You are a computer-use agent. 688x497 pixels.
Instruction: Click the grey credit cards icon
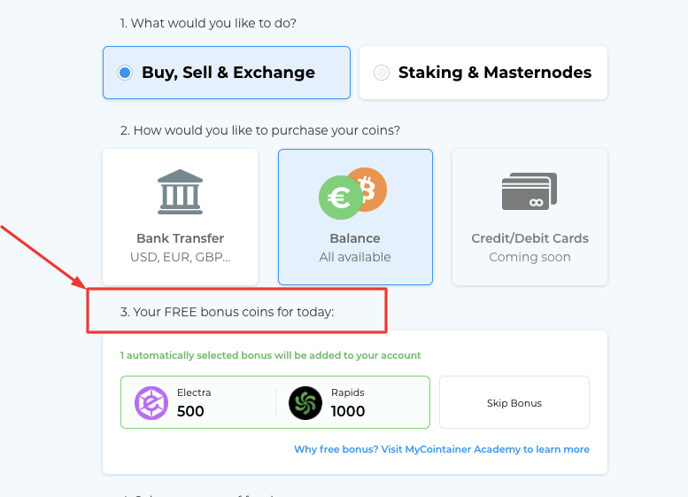coord(530,191)
